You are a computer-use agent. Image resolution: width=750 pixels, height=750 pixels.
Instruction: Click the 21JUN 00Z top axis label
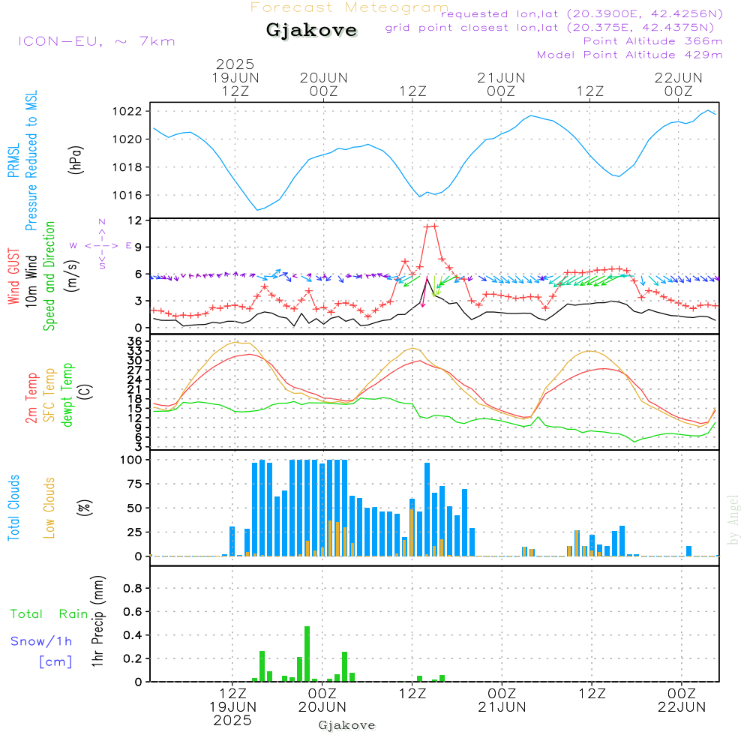(501, 84)
